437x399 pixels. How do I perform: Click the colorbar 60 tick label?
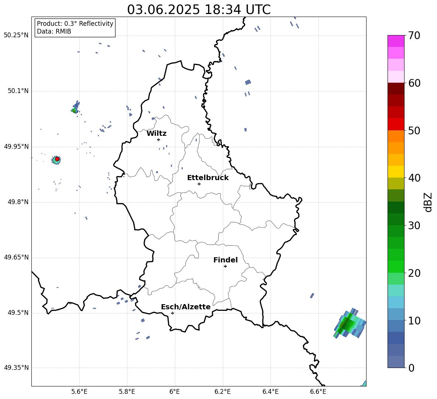(x=414, y=83)
